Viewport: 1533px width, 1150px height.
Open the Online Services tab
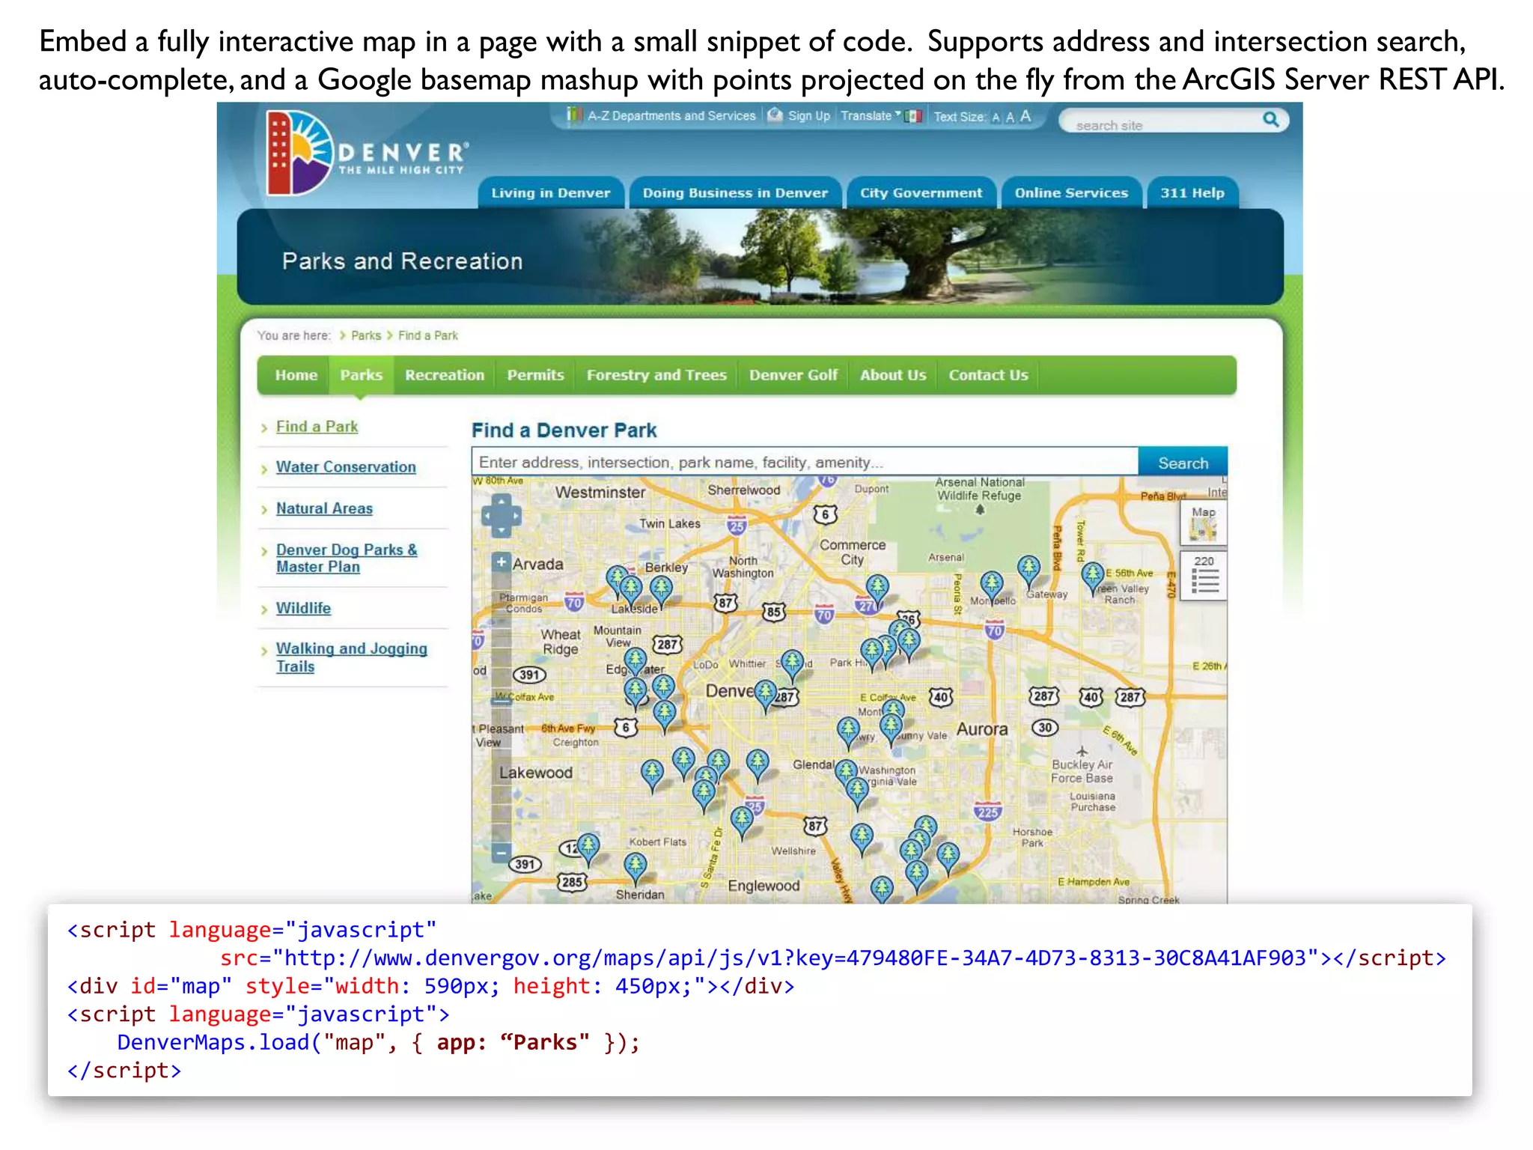[x=1071, y=193]
